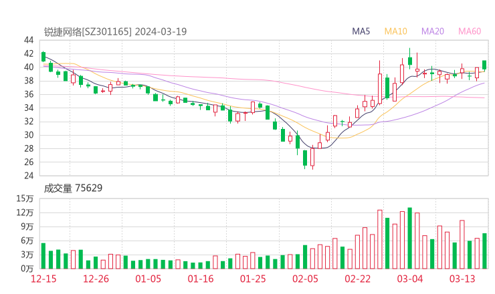Click the 成交量 75629 volume label
Viewport: 495px width, 294px height.
click(x=73, y=188)
